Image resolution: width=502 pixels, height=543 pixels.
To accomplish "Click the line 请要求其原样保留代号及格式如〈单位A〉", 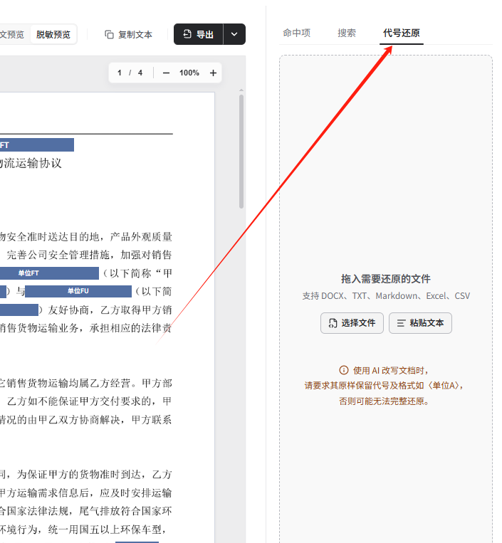I will [x=385, y=386].
